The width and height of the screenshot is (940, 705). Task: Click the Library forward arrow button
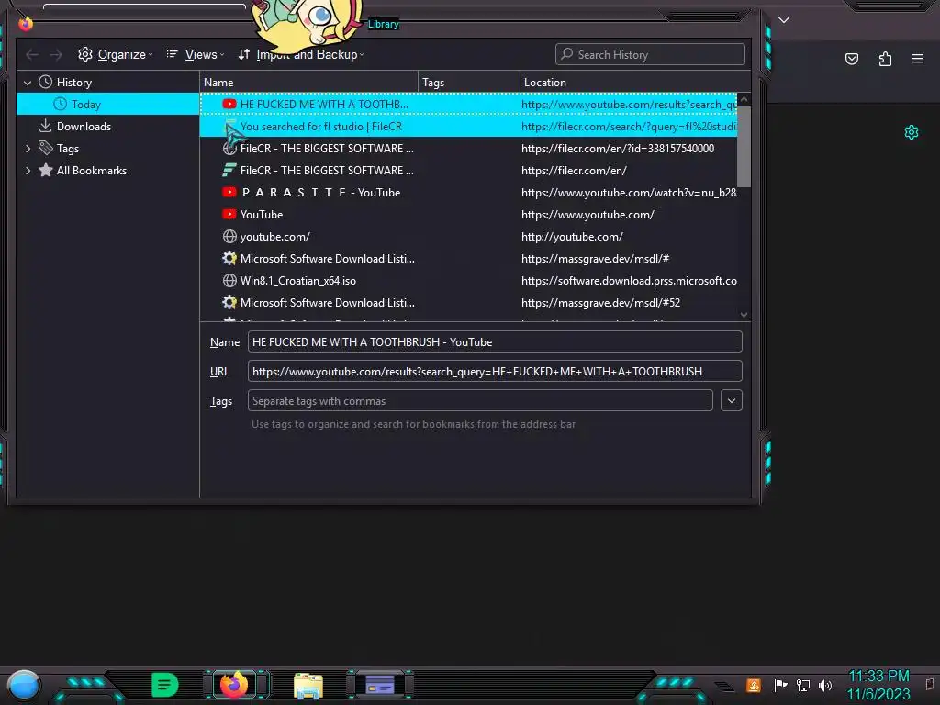56,54
